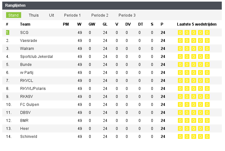Viewport: 225px width, 151px height.
Task: Click first G badge in FC Gulpen row
Action: 180,105
